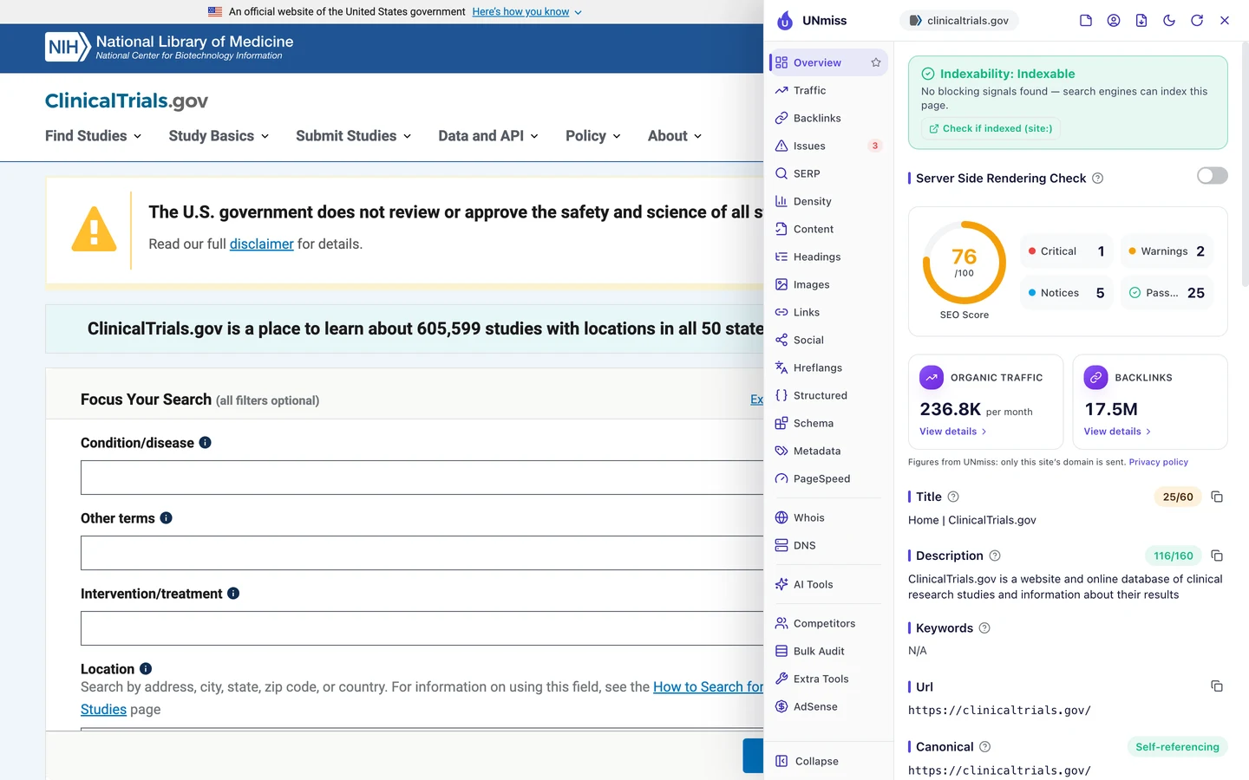Open the Issues tab in sidebar

[x=828, y=146]
